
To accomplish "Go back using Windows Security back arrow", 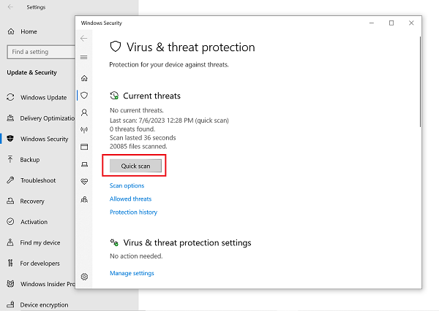I will 83,38.
